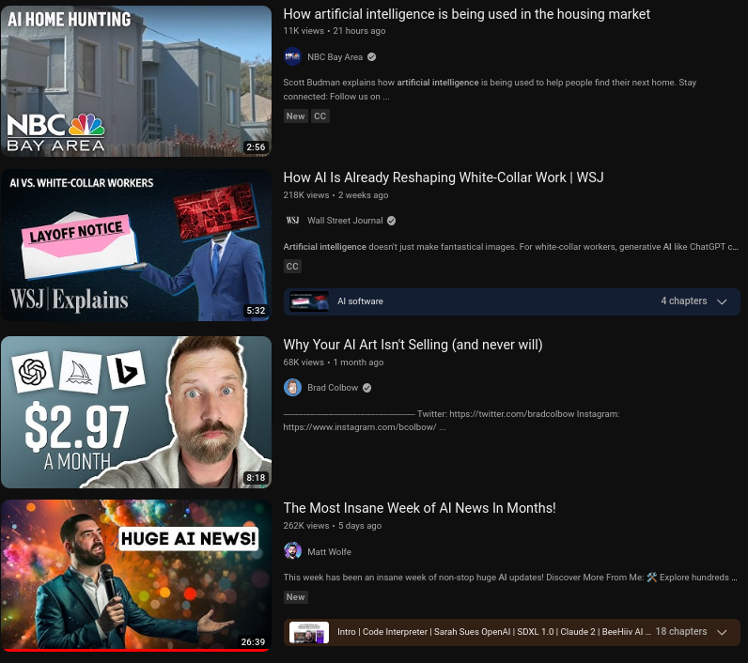
Task: Click description starting 'Artificial intelligence doesn't just'
Action: [x=510, y=247]
